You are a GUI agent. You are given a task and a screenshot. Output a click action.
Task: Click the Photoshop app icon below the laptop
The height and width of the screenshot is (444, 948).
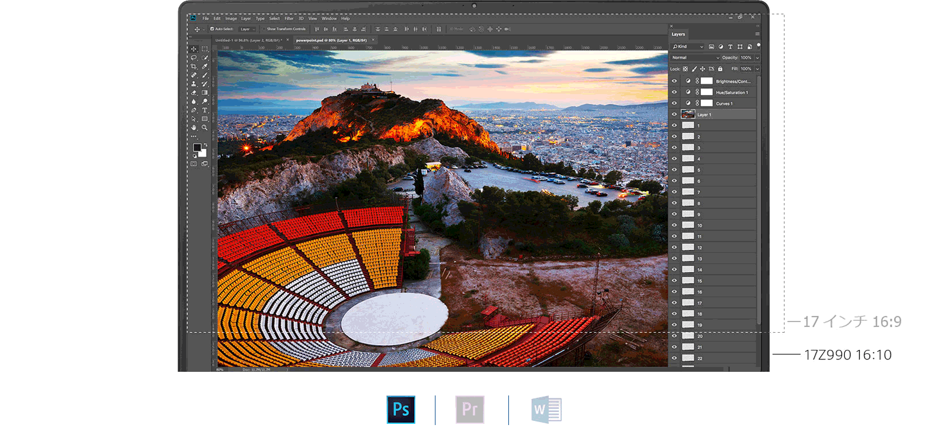coord(401,410)
